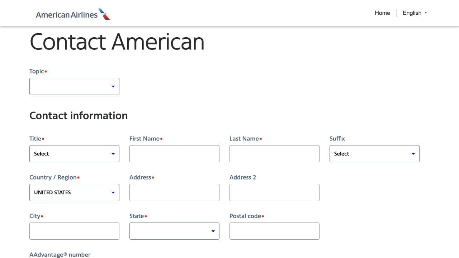Expand the State dropdown
The image size is (459, 258).
pos(174,231)
